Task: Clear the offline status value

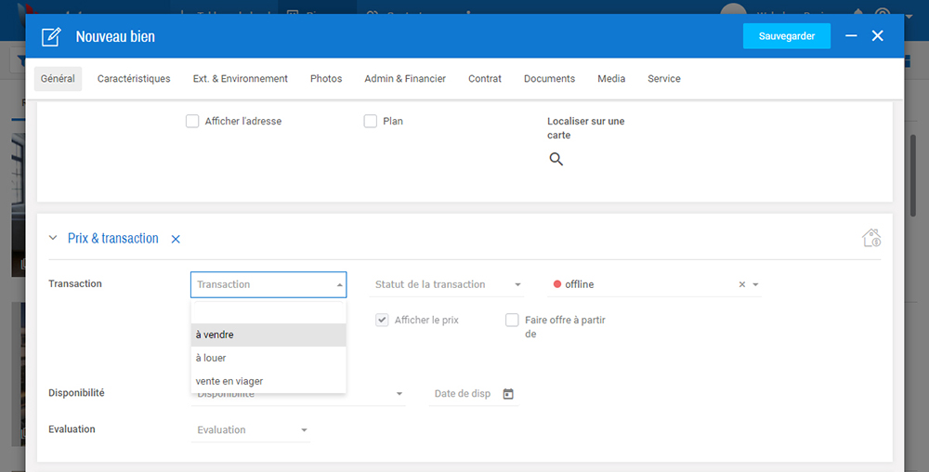Action: click(741, 285)
